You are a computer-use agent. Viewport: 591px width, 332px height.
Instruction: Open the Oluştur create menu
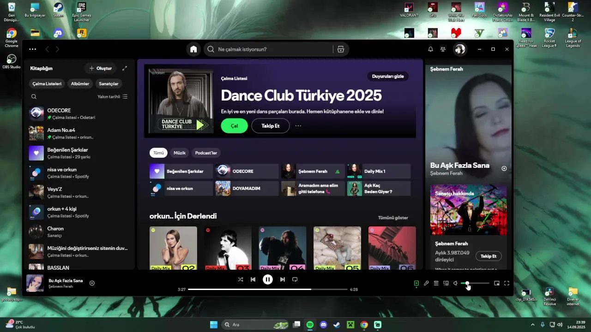tap(100, 68)
